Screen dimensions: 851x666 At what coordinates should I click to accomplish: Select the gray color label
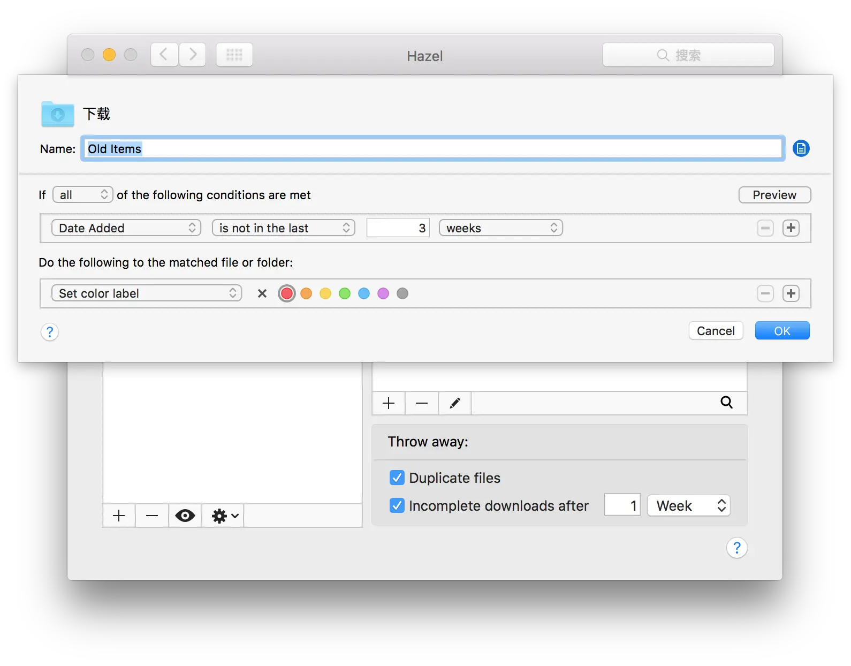click(402, 293)
